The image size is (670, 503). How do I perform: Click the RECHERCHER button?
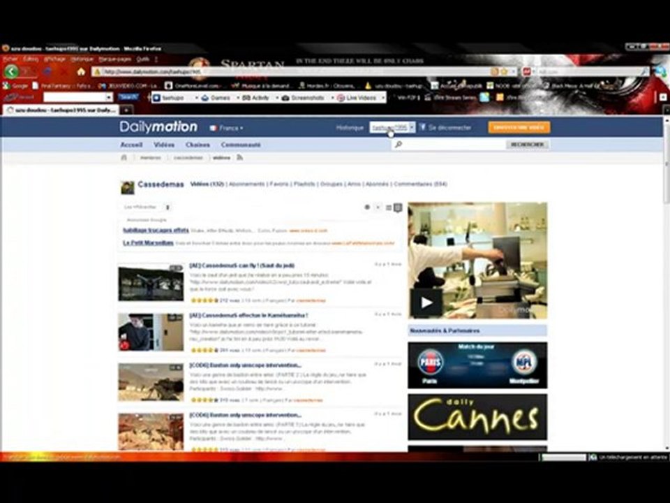[x=528, y=145]
